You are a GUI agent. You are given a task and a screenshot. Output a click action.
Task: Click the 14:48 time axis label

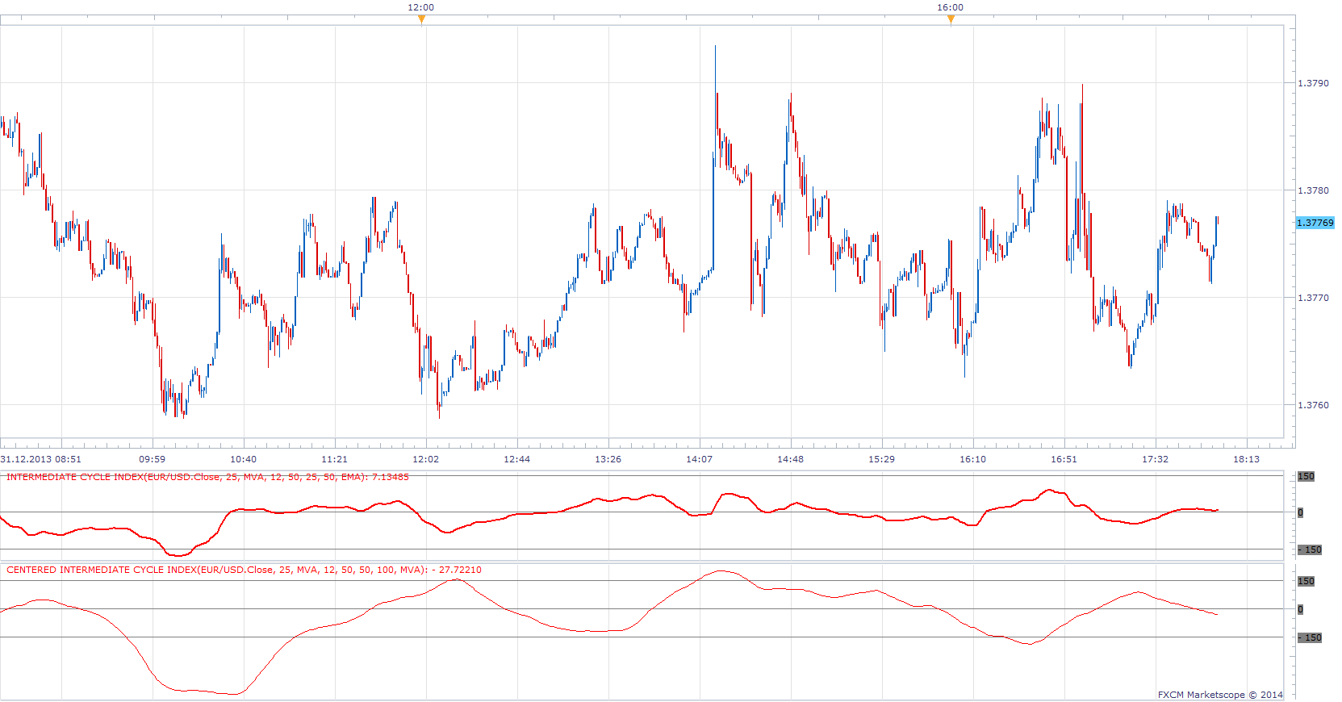[x=791, y=459]
